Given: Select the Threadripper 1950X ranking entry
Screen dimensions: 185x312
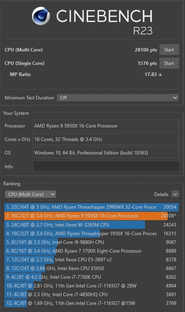Looking at the screenshot, I should [x=92, y=233].
